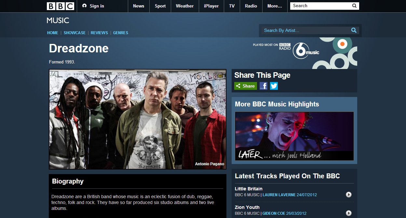Open the News section

point(139,6)
